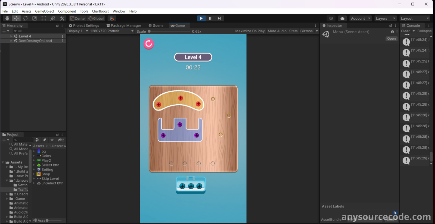Screen dimensions: 435x224
Task: Open 1280x720 Portrait resolution dropdown
Action: click(x=112, y=31)
